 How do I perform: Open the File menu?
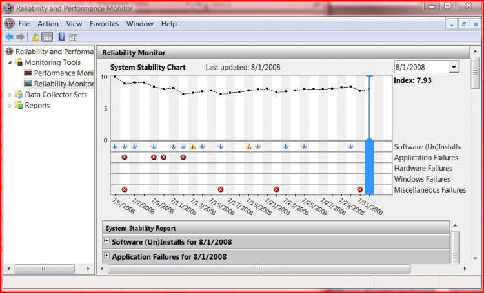point(24,24)
